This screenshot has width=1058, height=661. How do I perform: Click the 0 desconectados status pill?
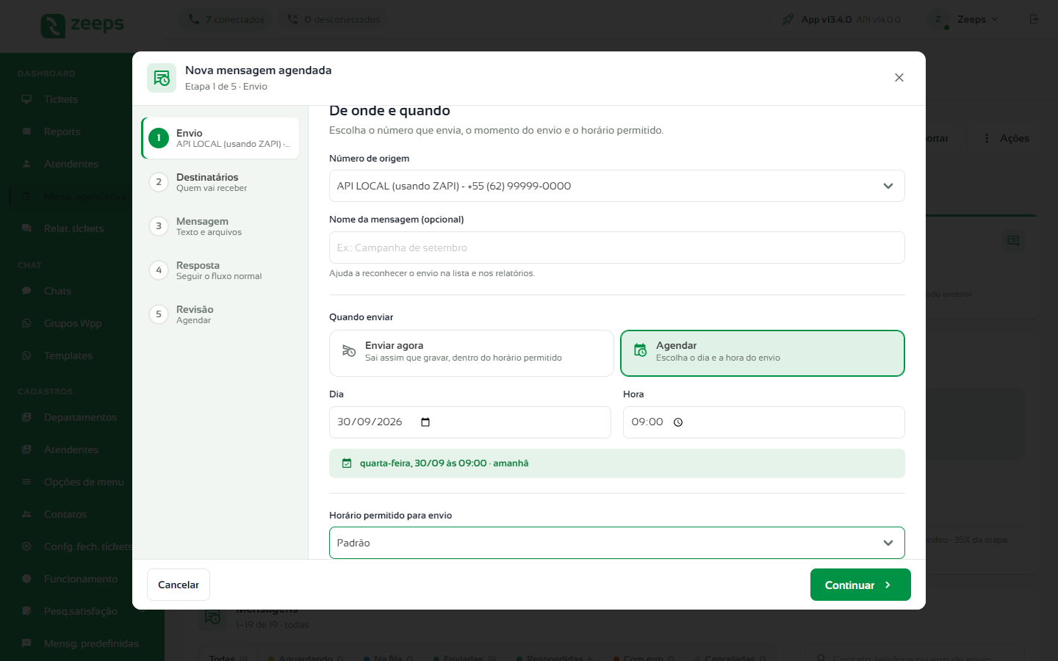coord(334,20)
